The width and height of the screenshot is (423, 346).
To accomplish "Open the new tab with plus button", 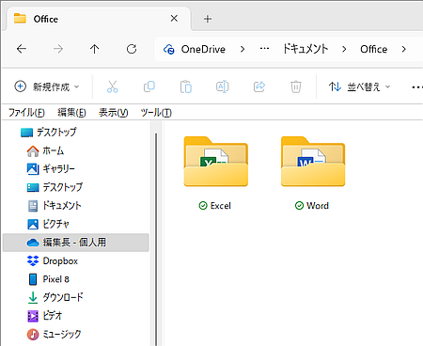I will click(208, 19).
